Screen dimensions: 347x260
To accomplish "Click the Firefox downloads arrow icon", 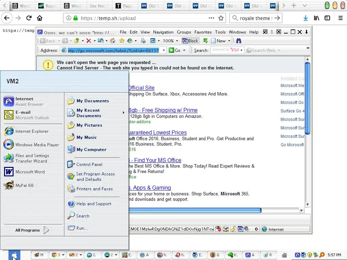I will (x=306, y=18).
